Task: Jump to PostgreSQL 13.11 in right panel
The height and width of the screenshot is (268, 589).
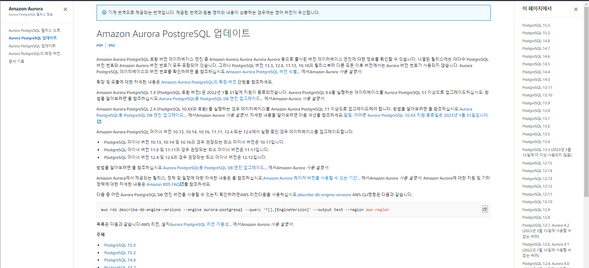Action: tap(537, 87)
